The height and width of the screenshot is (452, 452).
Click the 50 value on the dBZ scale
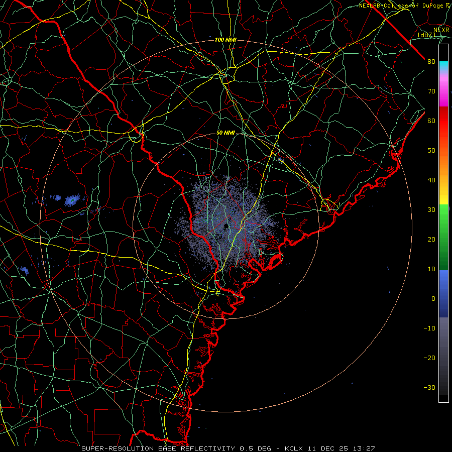(431, 151)
